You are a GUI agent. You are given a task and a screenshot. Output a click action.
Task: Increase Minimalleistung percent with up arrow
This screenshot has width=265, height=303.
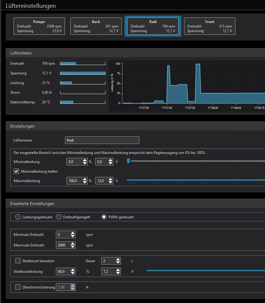click(85, 160)
